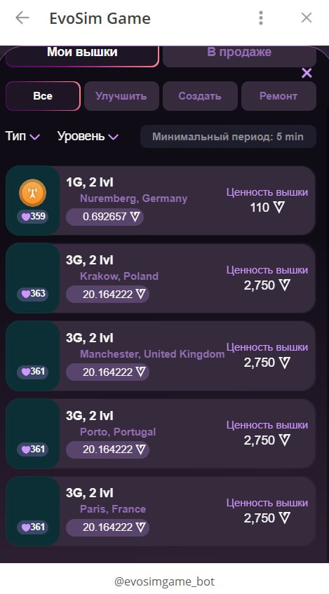The height and width of the screenshot is (594, 329).
Task: Select the 'Все' filter
Action: tap(43, 96)
